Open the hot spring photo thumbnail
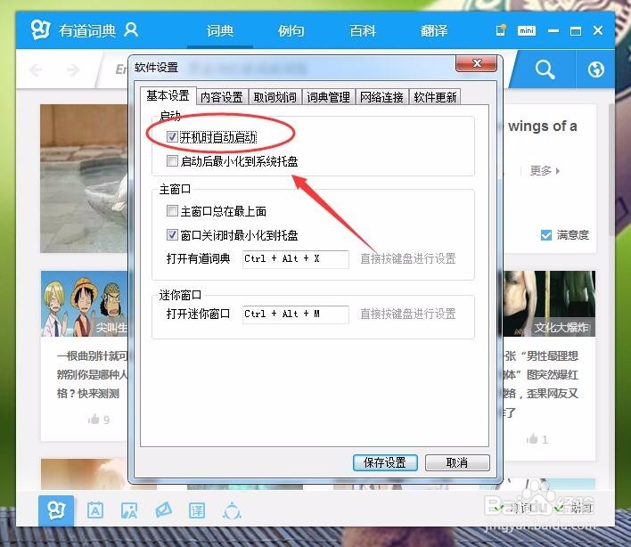The width and height of the screenshot is (631, 547). (x=85, y=178)
